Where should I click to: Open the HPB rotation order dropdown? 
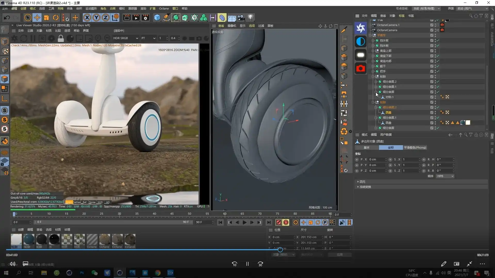pyautogui.click(x=445, y=176)
